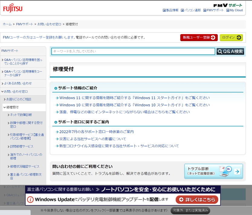Click arrow icon before Windows 11 link
Viewport: 252px width, 215px height.
tap(57, 98)
